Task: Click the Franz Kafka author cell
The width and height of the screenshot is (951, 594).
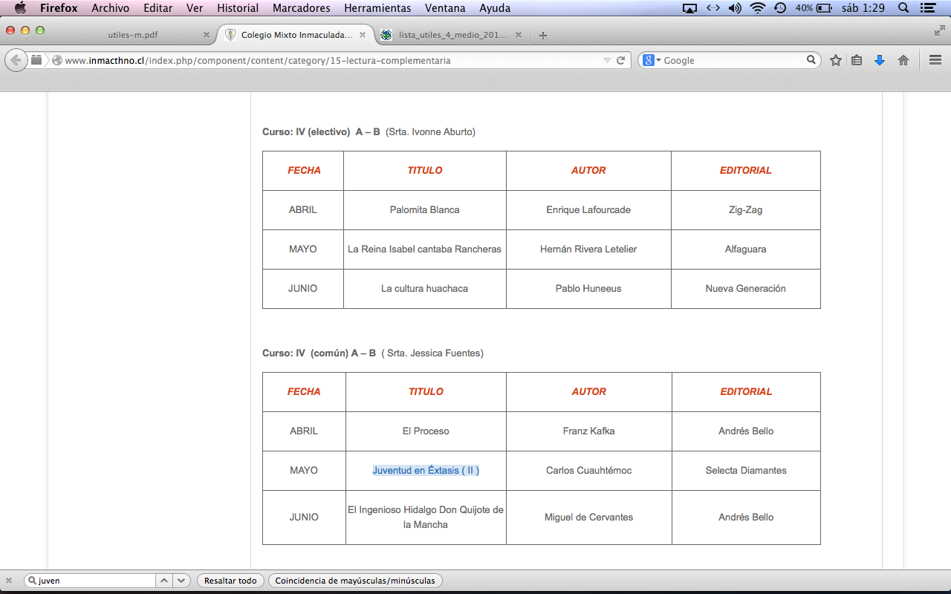Action: (589, 431)
